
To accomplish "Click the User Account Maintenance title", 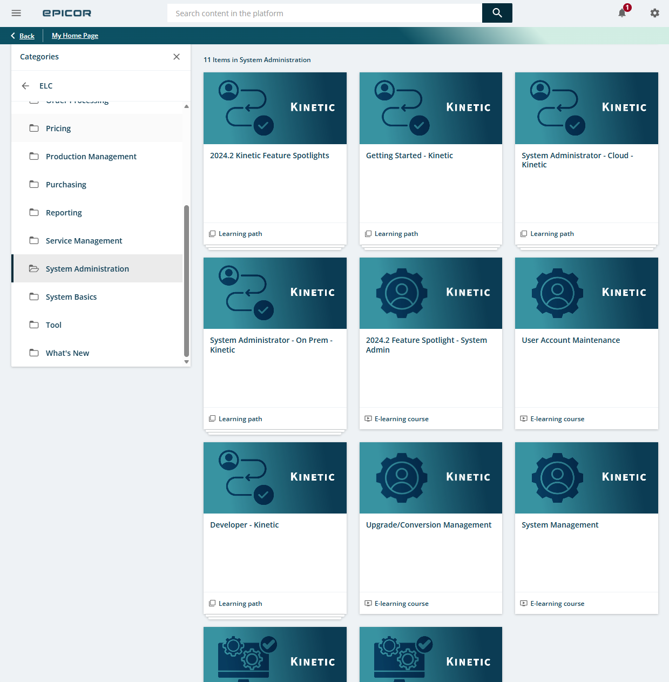I will pos(571,340).
